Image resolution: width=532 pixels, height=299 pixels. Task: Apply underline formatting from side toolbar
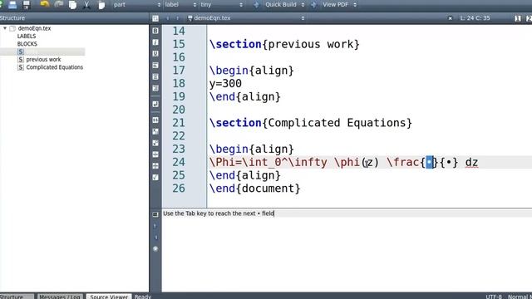pyautogui.click(x=155, y=53)
